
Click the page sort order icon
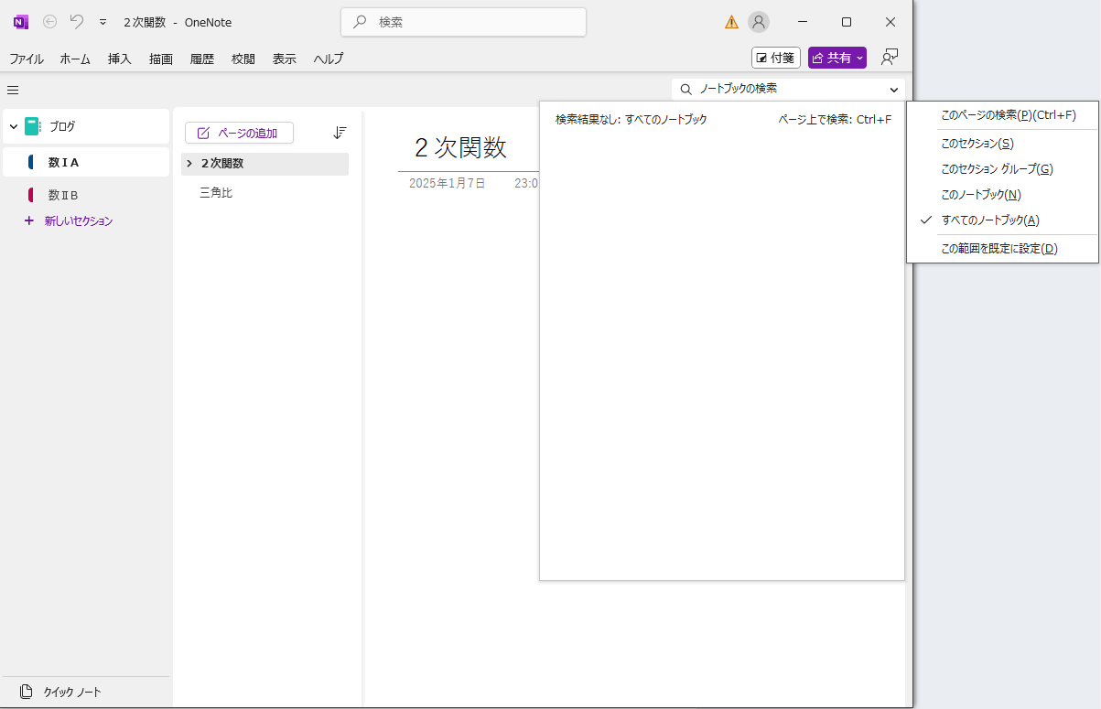[340, 133]
